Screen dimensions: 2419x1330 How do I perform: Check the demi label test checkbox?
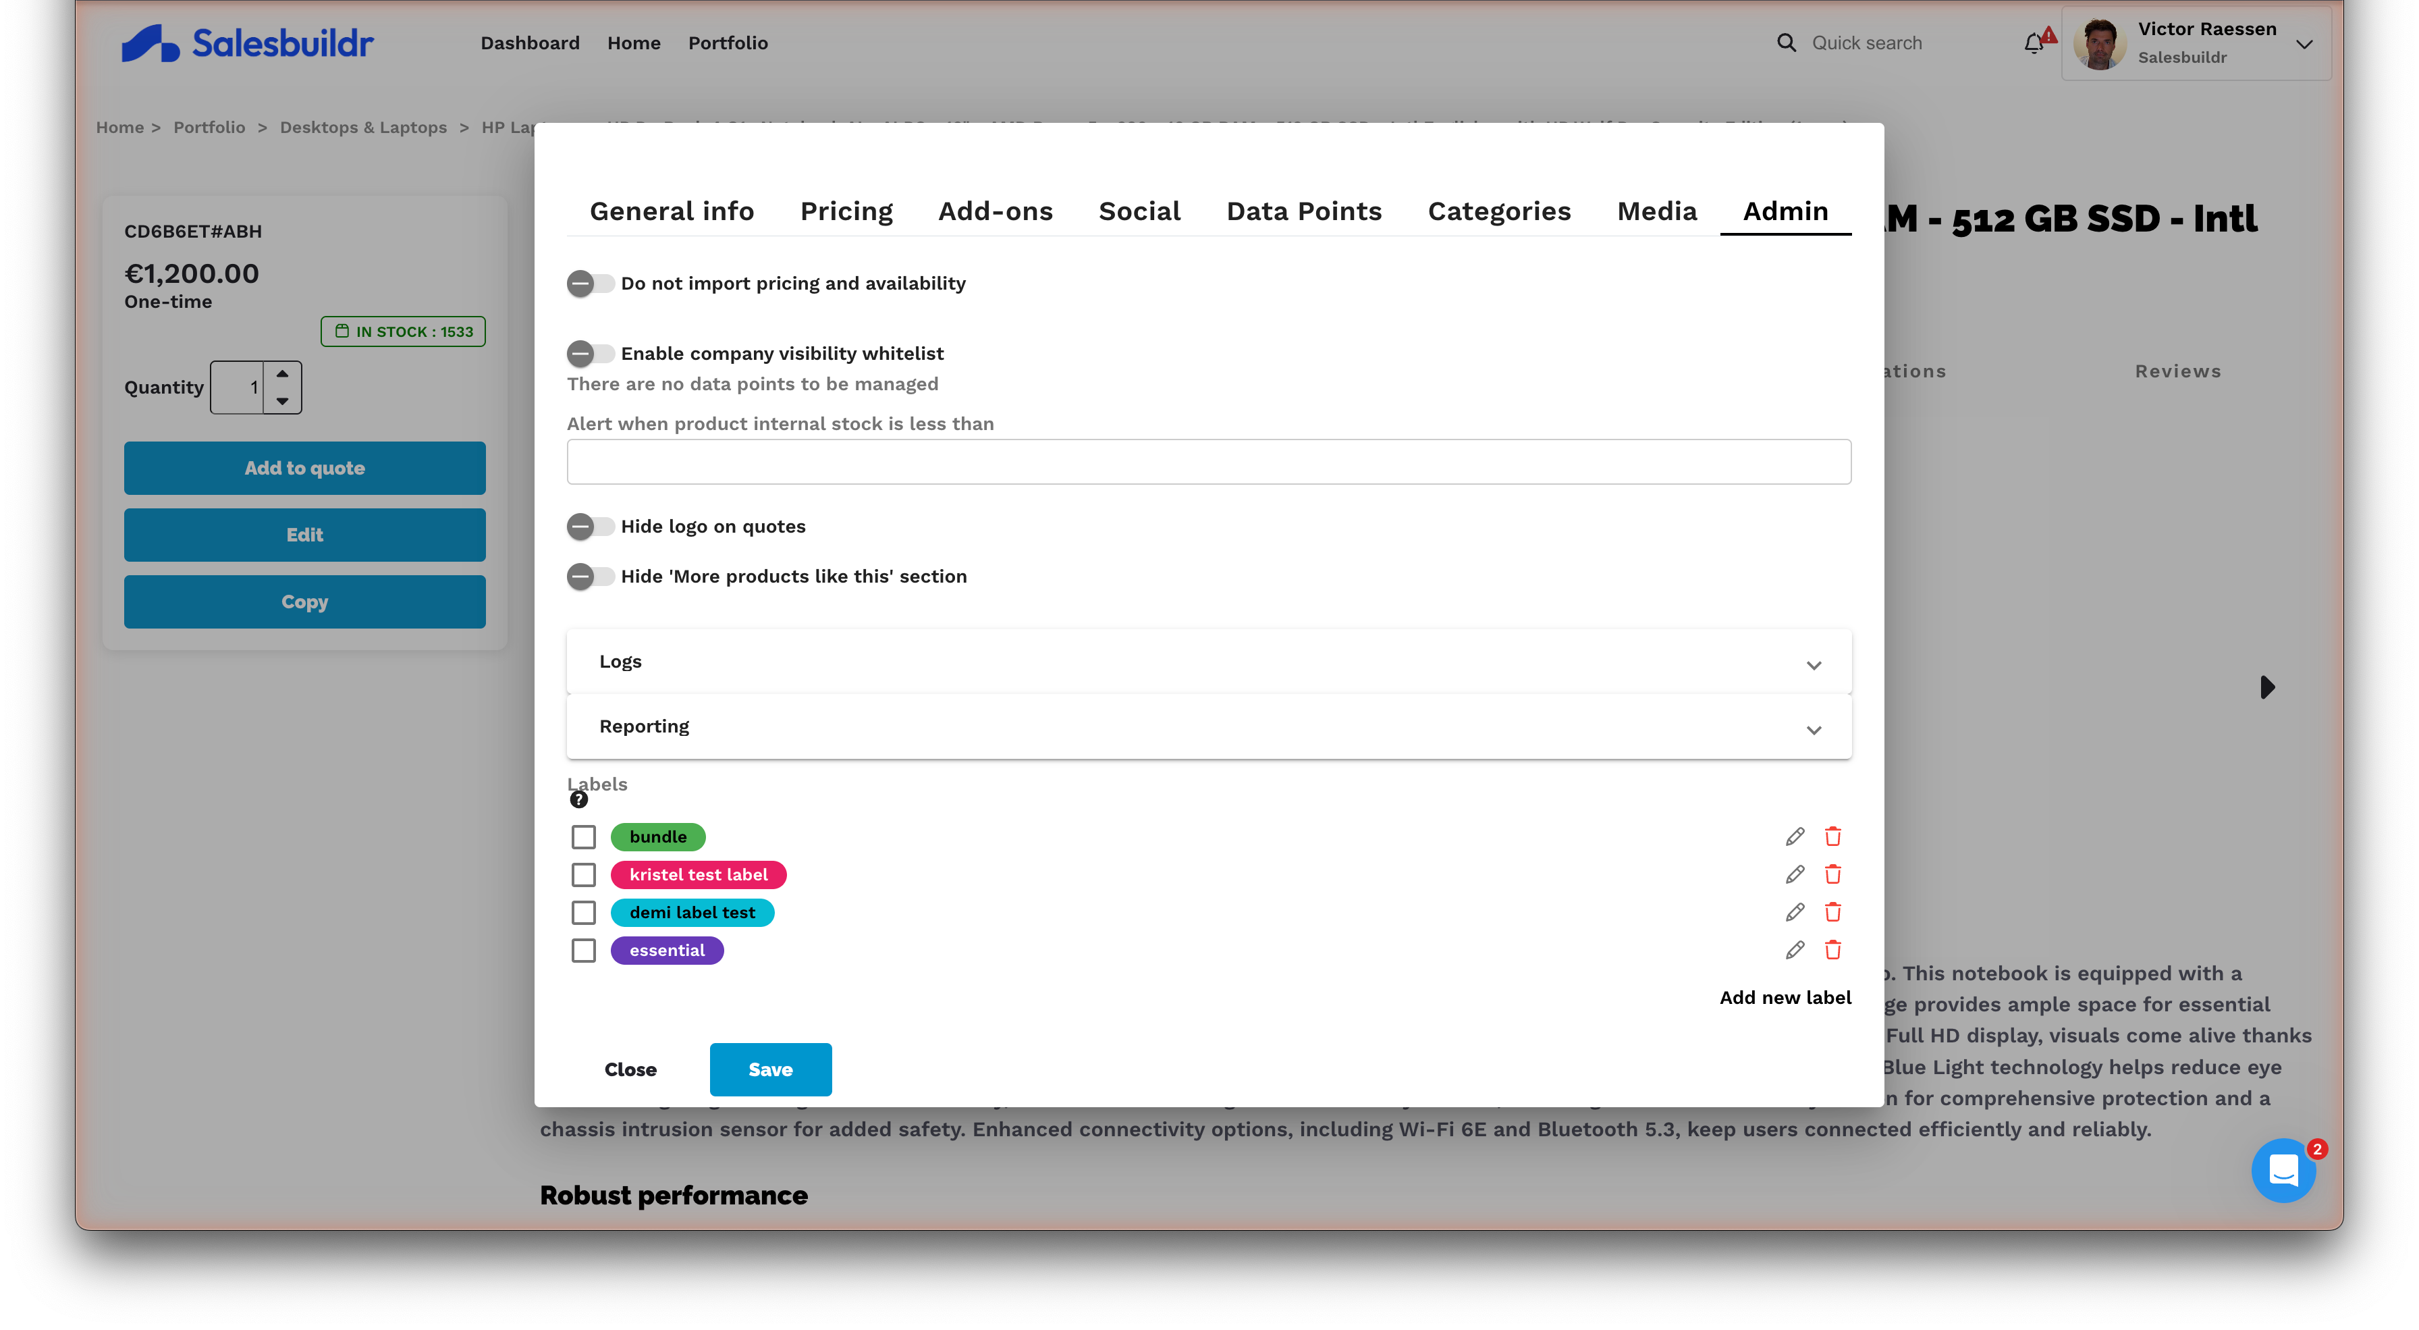tap(583, 912)
